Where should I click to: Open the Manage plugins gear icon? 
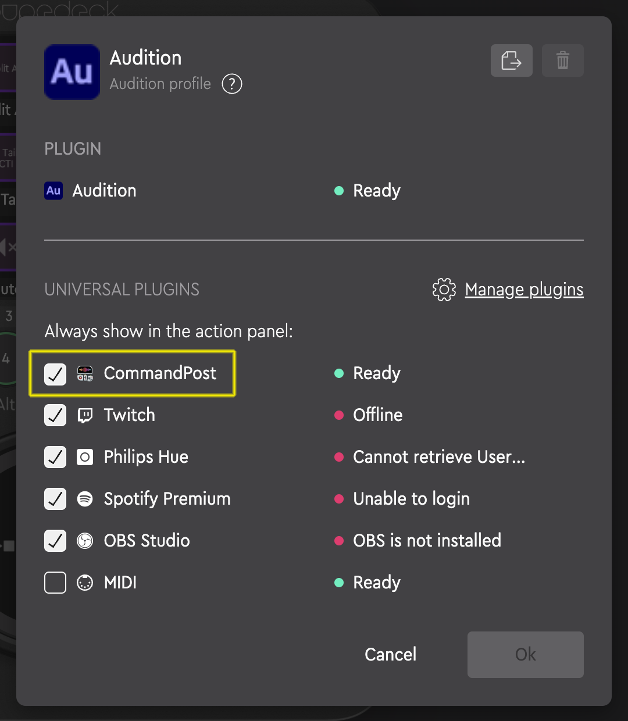coord(444,290)
